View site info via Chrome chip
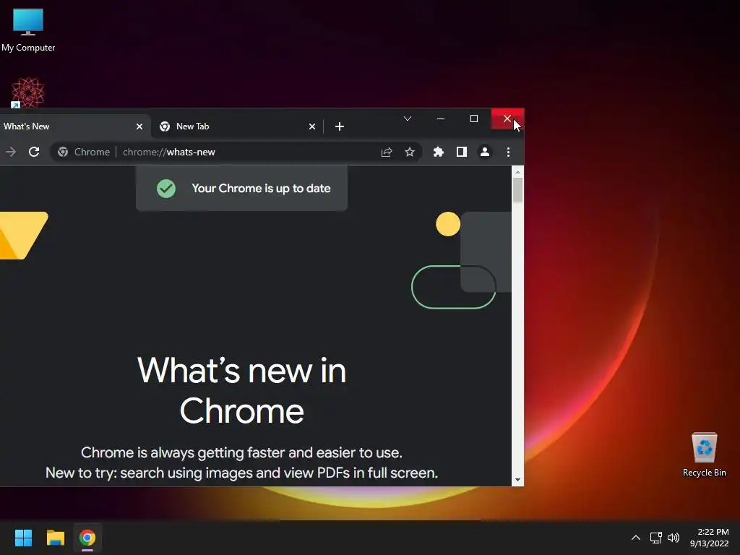 point(84,152)
